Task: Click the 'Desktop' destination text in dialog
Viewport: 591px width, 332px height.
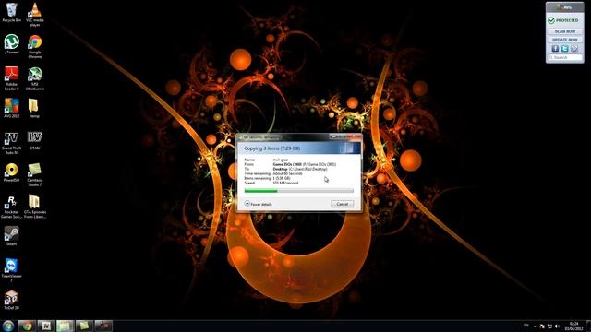Action: click(280, 169)
